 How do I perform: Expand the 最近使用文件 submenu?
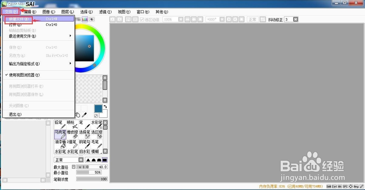tap(38, 36)
